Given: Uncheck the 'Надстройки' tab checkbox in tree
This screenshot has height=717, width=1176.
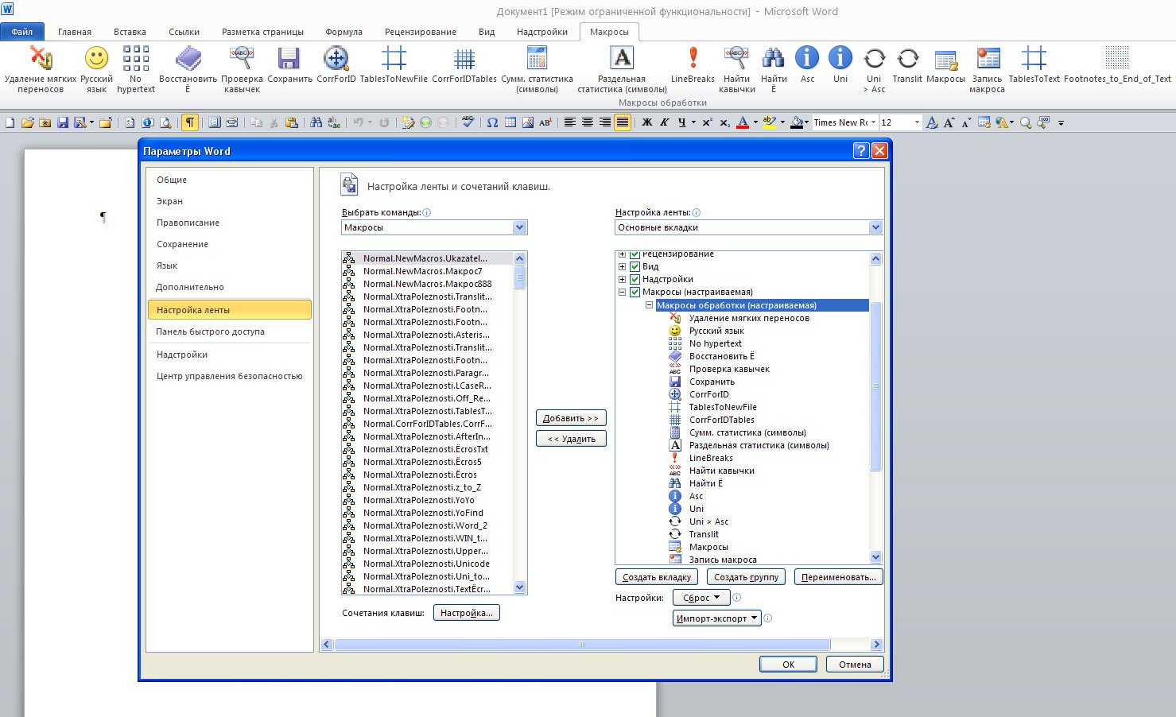Looking at the screenshot, I should pos(635,279).
